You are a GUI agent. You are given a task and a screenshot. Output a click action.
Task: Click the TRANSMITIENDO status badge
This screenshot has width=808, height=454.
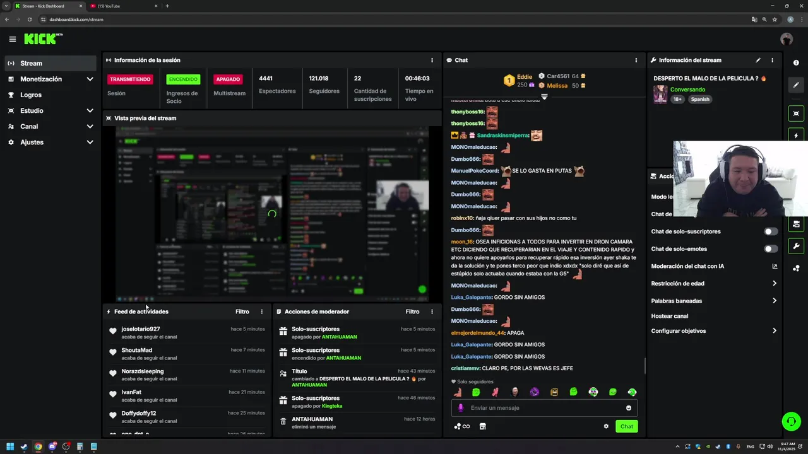pos(130,79)
